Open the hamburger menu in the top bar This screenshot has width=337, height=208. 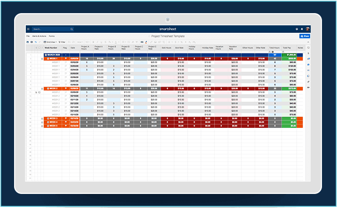pyautogui.click(x=28, y=29)
